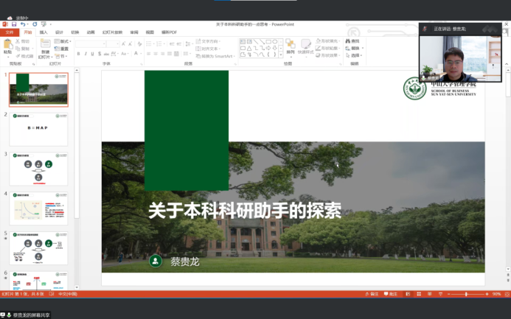Switch to the Insert (插入) tab
511x319 pixels.
coord(44,32)
